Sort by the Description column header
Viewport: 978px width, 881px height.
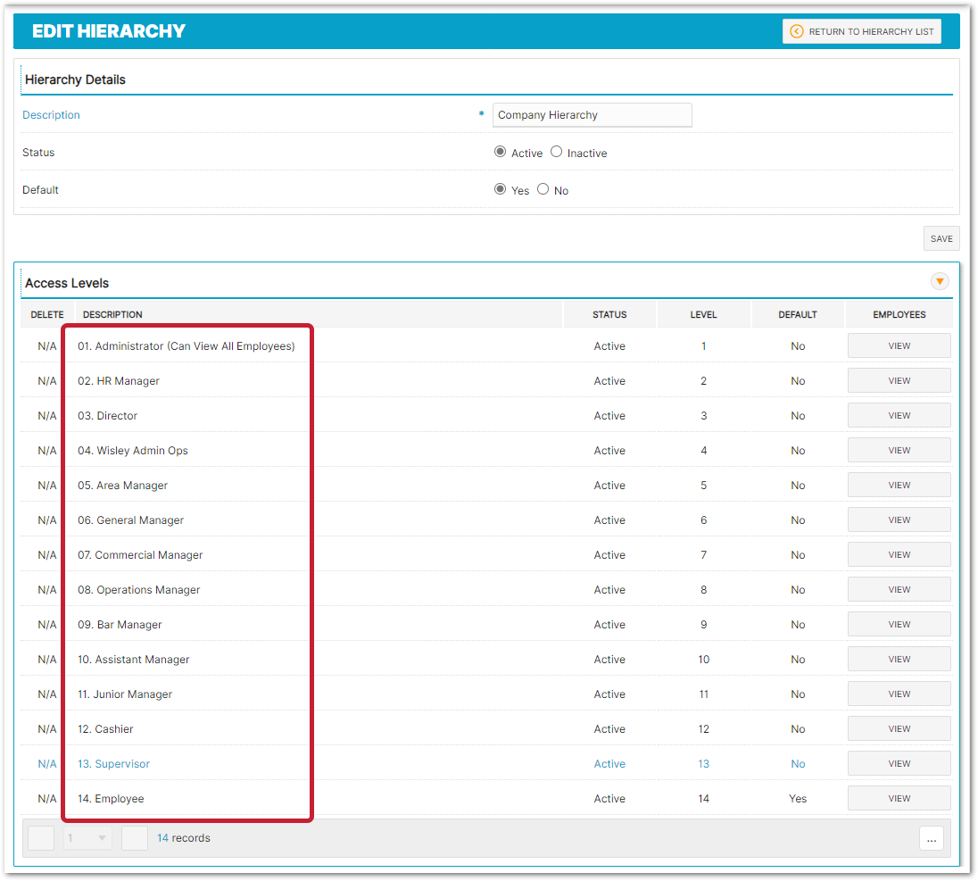pos(112,314)
